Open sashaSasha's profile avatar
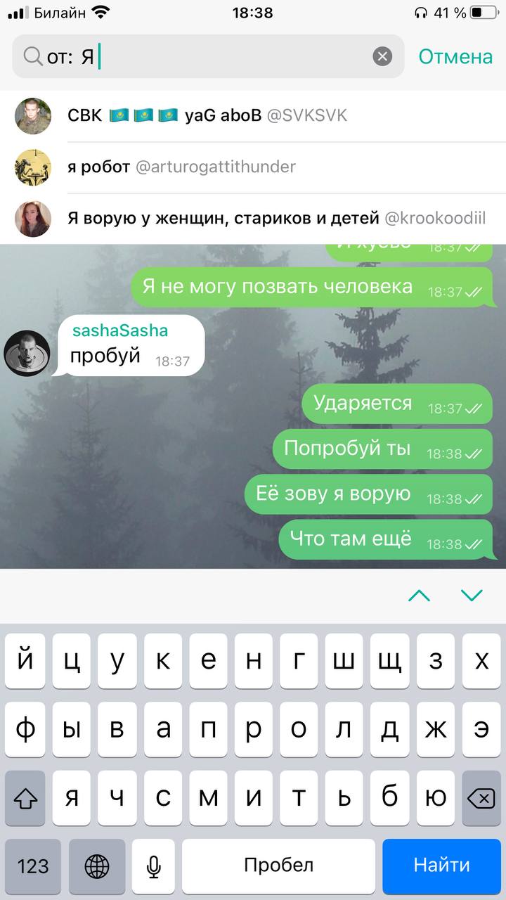 click(x=27, y=353)
